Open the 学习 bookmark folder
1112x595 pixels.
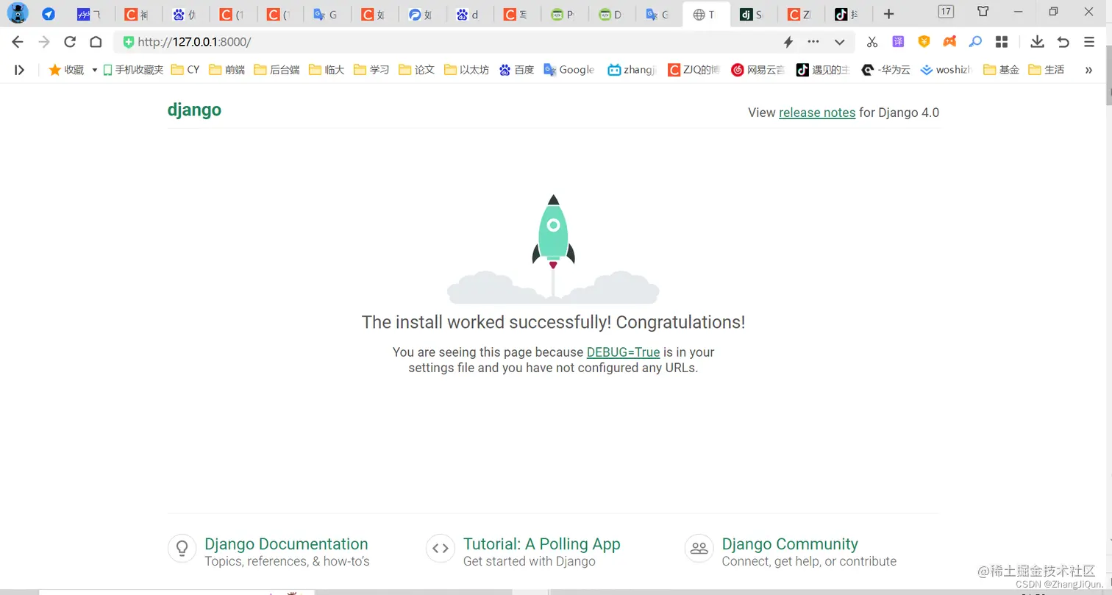click(372, 70)
